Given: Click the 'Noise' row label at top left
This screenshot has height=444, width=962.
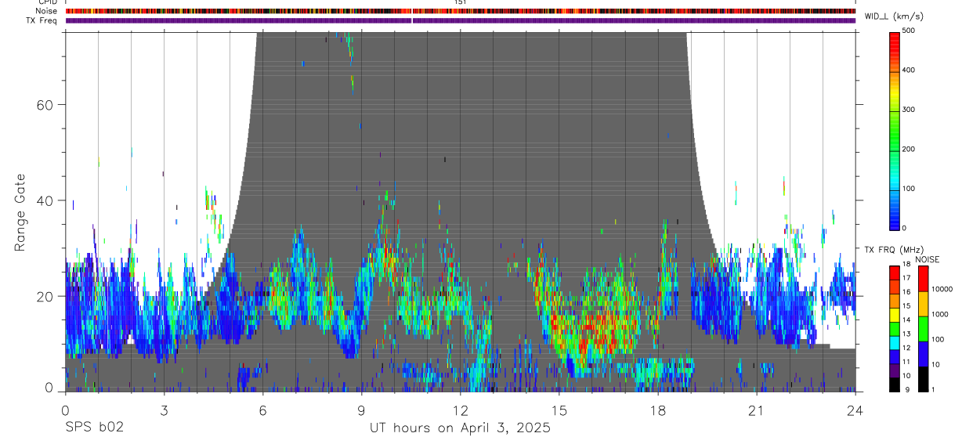Looking at the screenshot, I should pos(45,11).
